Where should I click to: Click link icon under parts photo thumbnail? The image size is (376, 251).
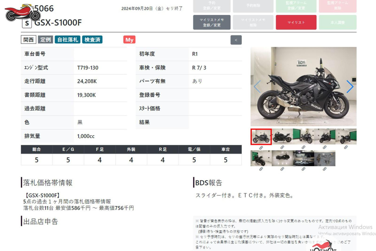[x=325, y=169]
